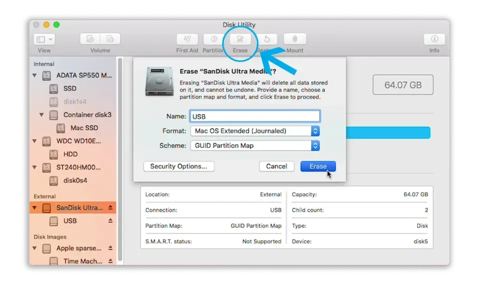Click the Volume add icon in the toolbar
The image size is (480, 296).
pyautogui.click(x=90, y=38)
